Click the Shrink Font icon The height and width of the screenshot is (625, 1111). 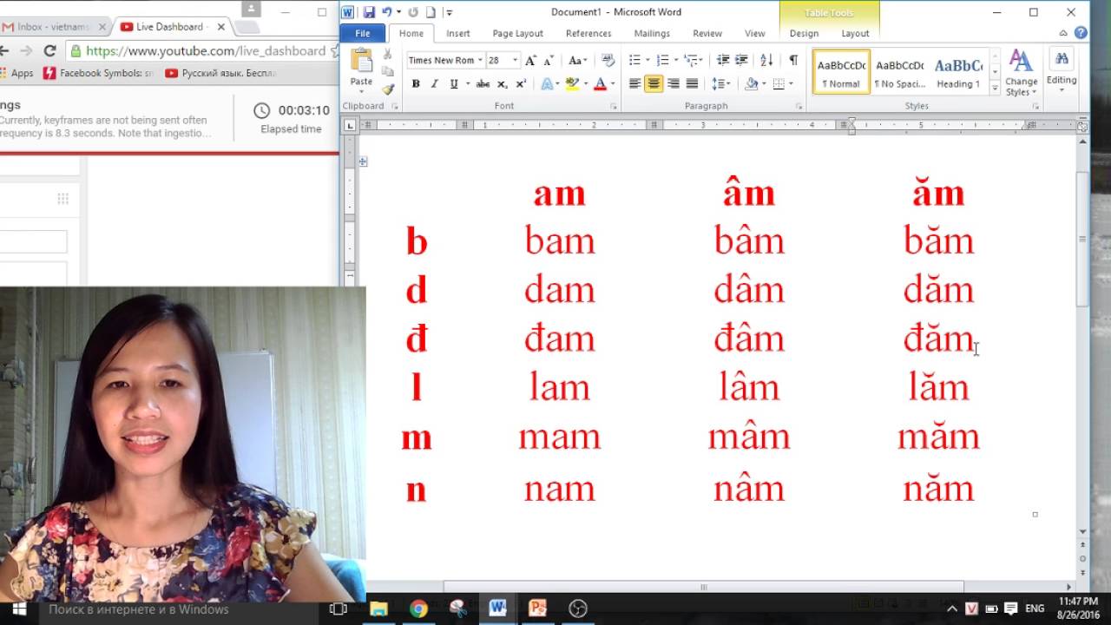549,60
